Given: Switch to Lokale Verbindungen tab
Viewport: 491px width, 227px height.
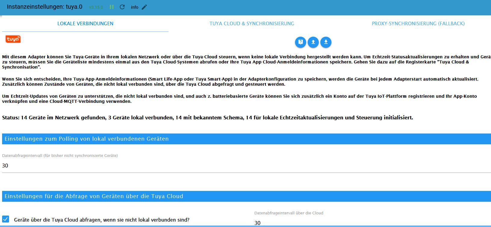Looking at the screenshot, I should [x=85, y=23].
